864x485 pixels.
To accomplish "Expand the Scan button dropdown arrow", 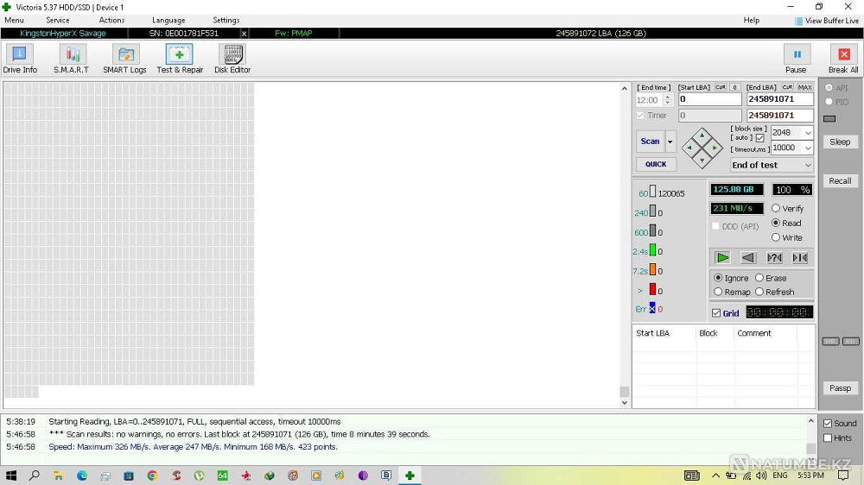I will coord(670,142).
